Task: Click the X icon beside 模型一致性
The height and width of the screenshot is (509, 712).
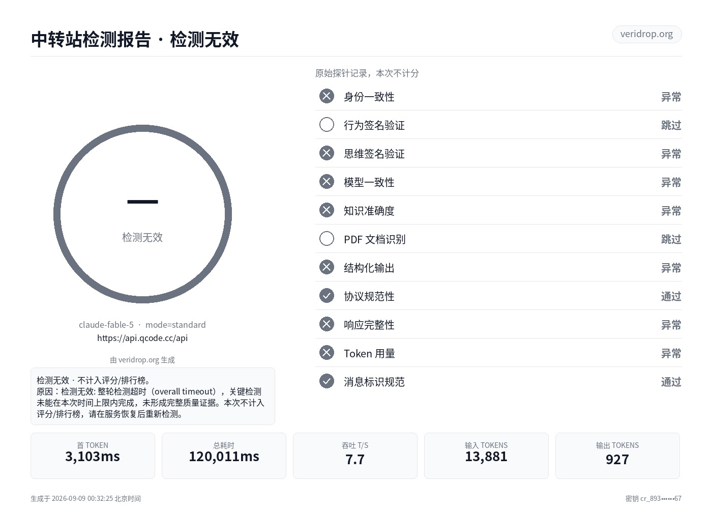Action: pos(327,182)
